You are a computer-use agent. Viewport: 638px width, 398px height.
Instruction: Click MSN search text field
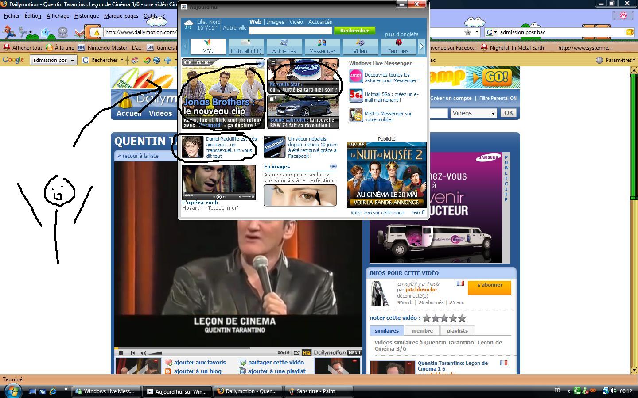[x=290, y=31]
